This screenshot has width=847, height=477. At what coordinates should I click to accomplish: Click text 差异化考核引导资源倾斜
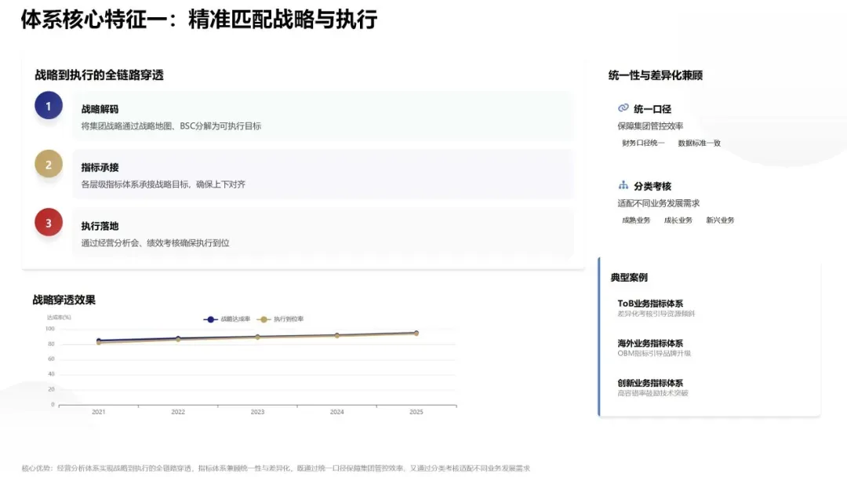click(656, 314)
